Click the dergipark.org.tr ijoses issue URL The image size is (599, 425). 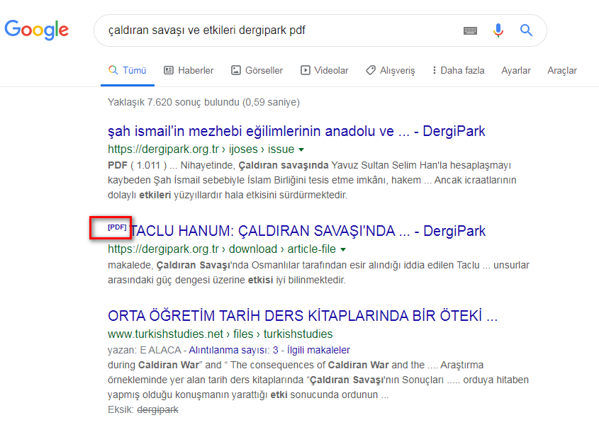point(201,149)
